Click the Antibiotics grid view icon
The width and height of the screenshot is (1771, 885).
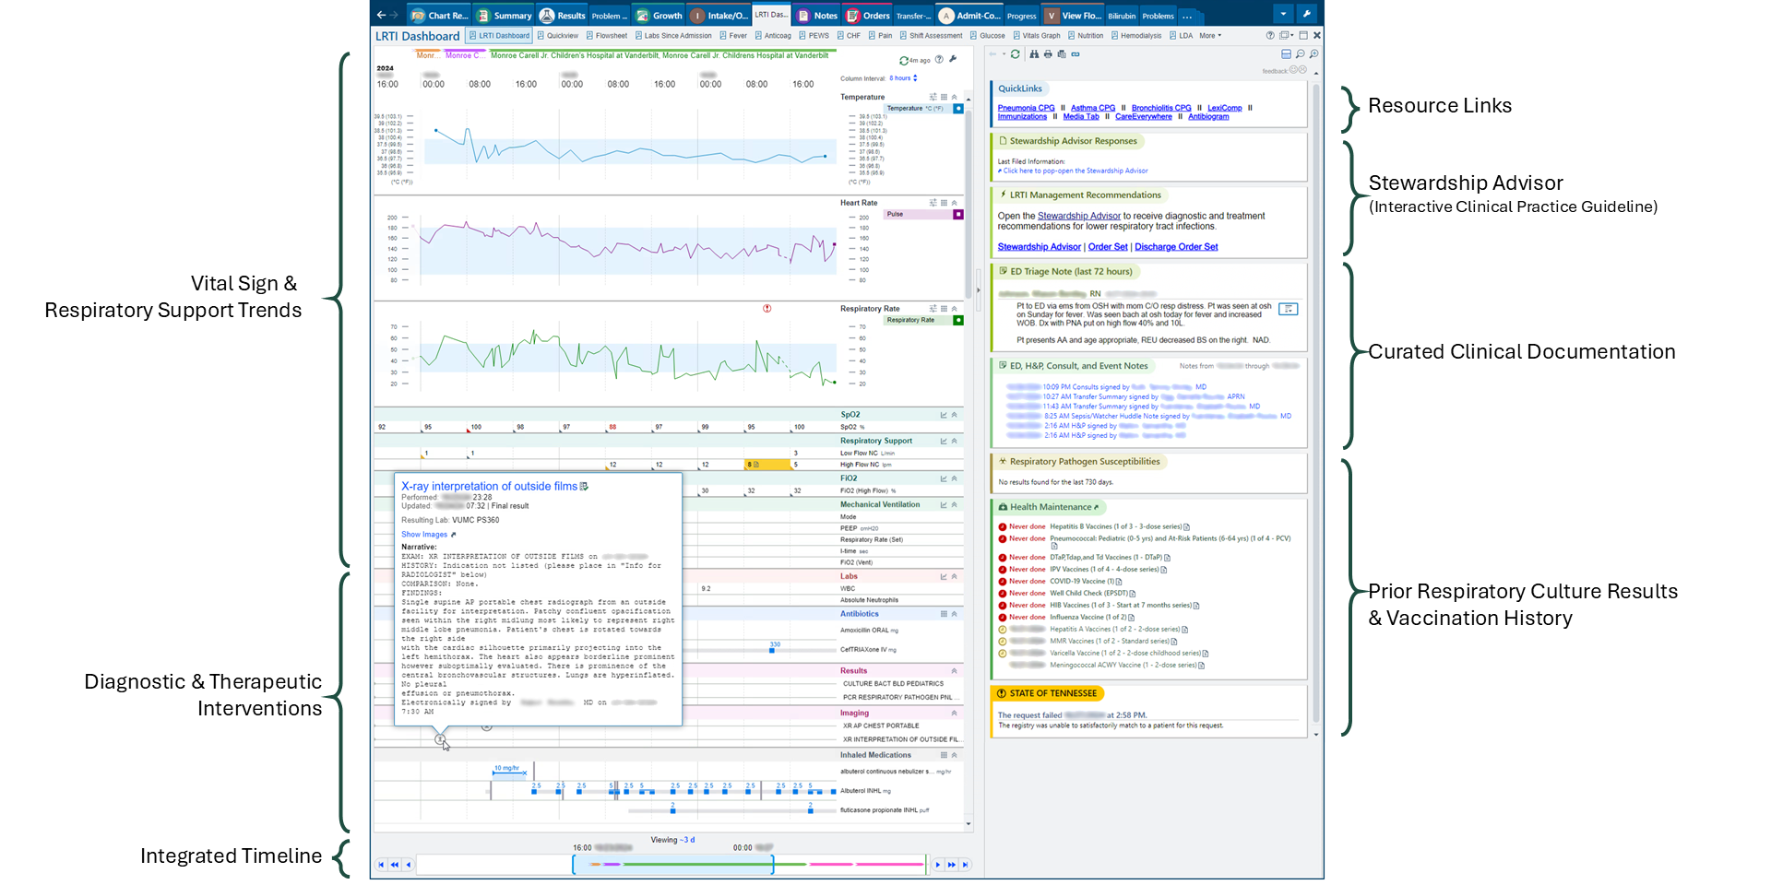point(944,614)
